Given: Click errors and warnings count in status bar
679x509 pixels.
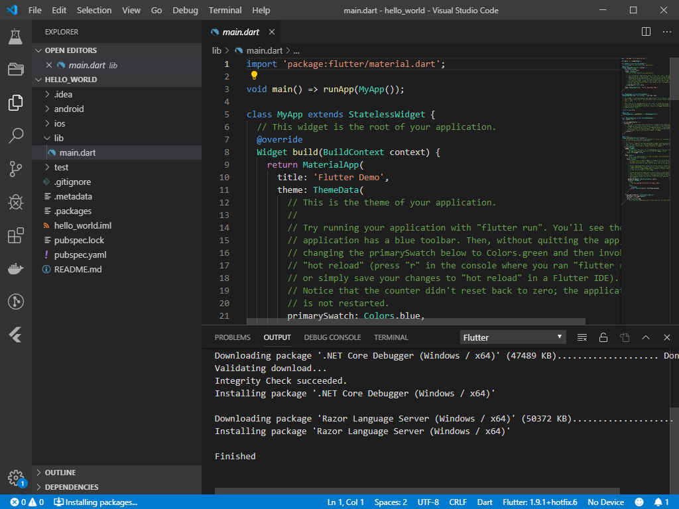Looking at the screenshot, I should [x=27, y=502].
